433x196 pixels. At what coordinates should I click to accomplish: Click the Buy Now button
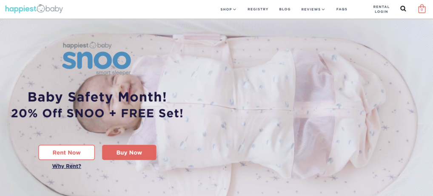(129, 152)
